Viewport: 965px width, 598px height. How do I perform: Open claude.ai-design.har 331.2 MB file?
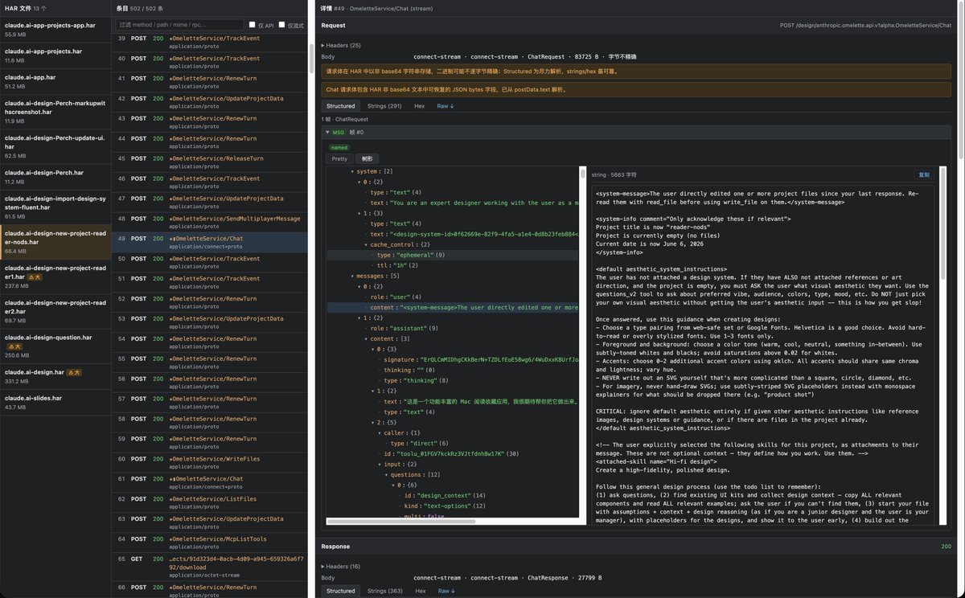(x=54, y=376)
